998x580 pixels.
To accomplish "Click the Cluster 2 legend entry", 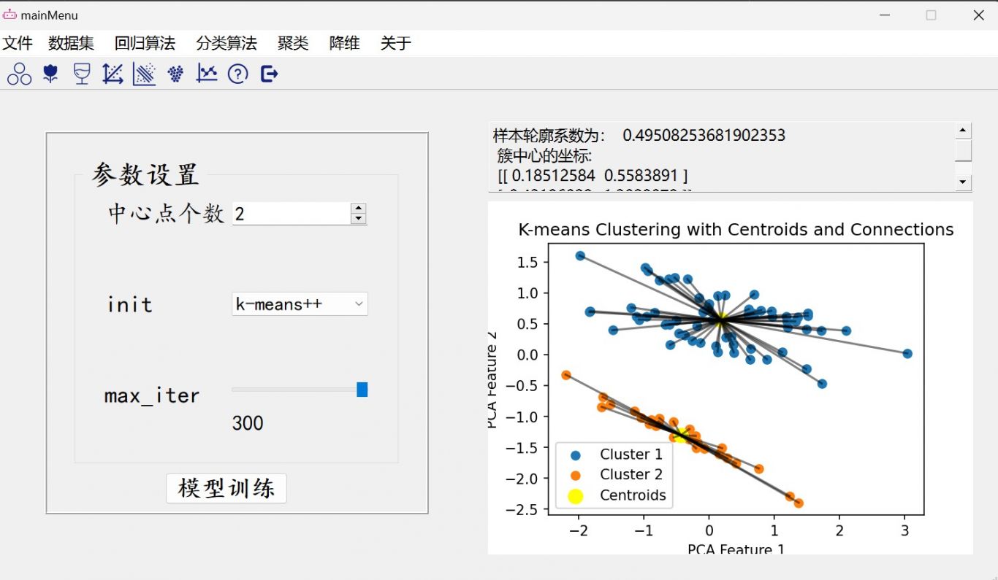I will click(x=617, y=475).
